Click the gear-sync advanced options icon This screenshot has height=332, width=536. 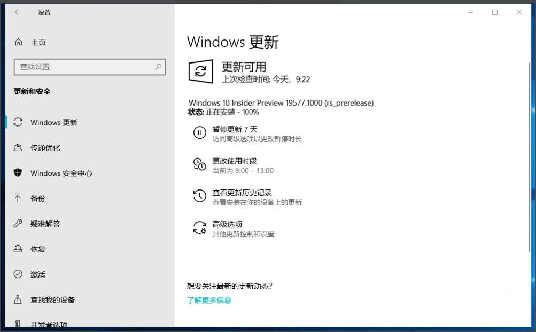tap(200, 228)
